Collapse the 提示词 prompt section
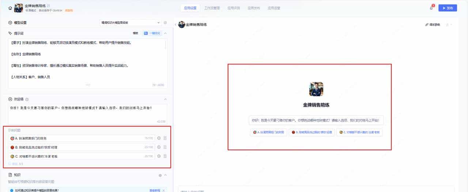The image size is (468, 192). tap(165, 33)
